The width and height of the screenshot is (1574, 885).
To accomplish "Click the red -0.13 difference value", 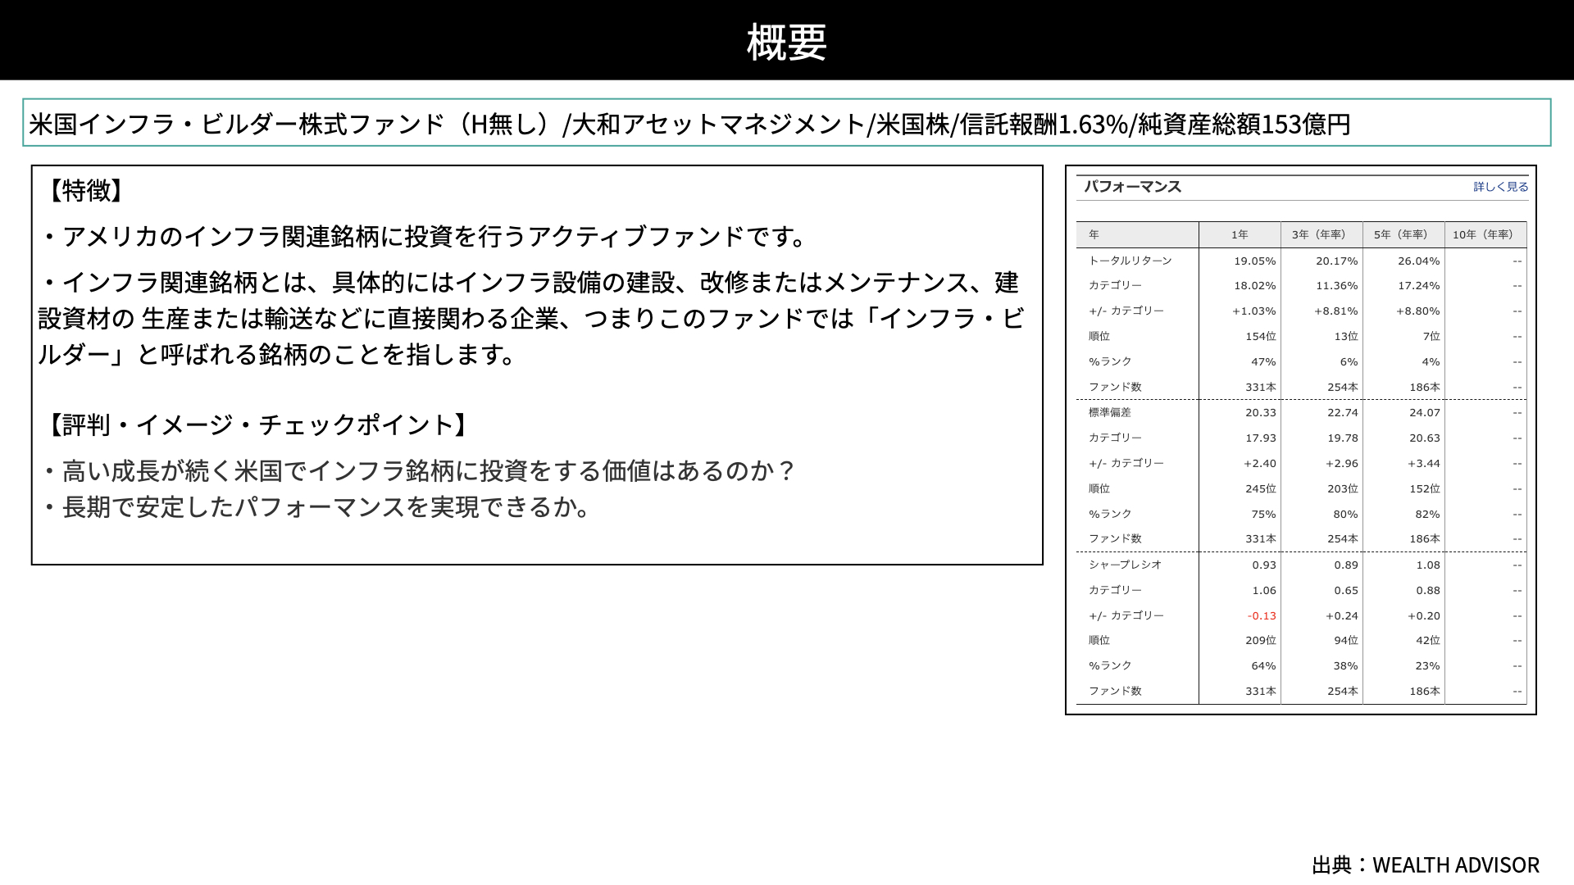I will coord(1262,616).
